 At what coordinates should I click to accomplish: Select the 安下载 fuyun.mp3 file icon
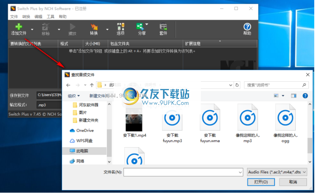point(172,118)
